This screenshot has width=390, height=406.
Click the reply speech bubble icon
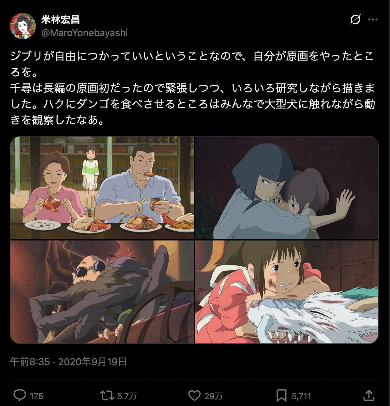pos(20,396)
